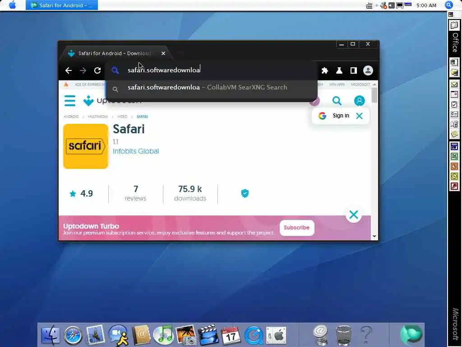462x347 pixels.
Task: Click New Message envelope in Office bar
Action: [x=454, y=84]
